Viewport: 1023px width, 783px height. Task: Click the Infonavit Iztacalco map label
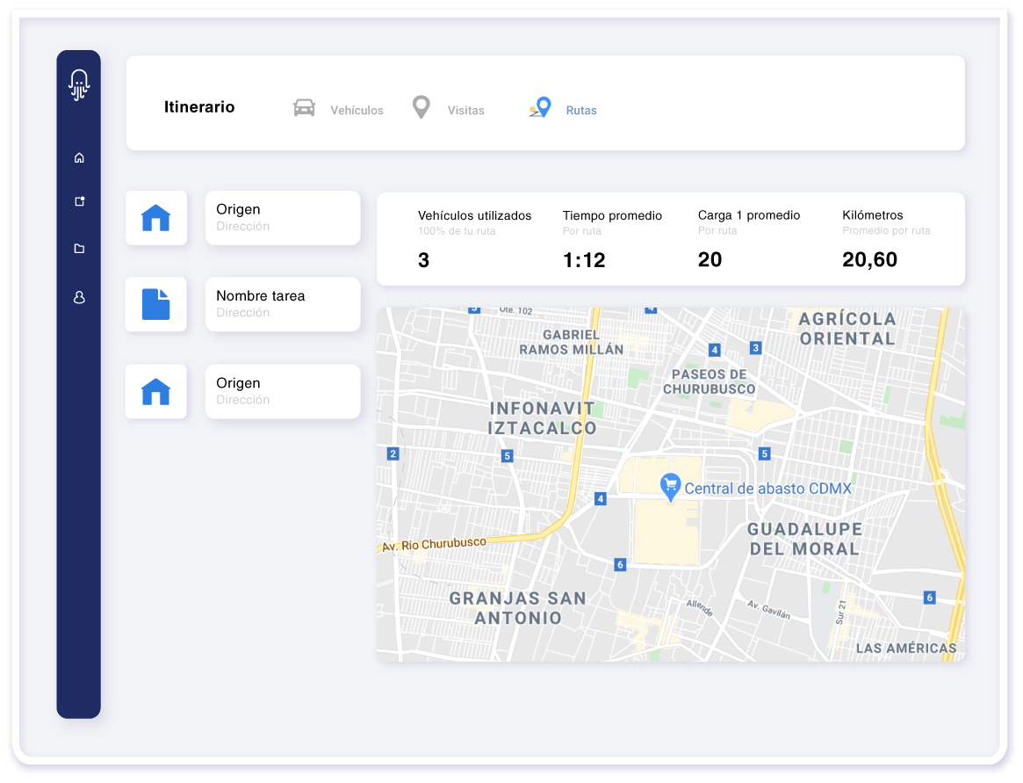click(542, 418)
